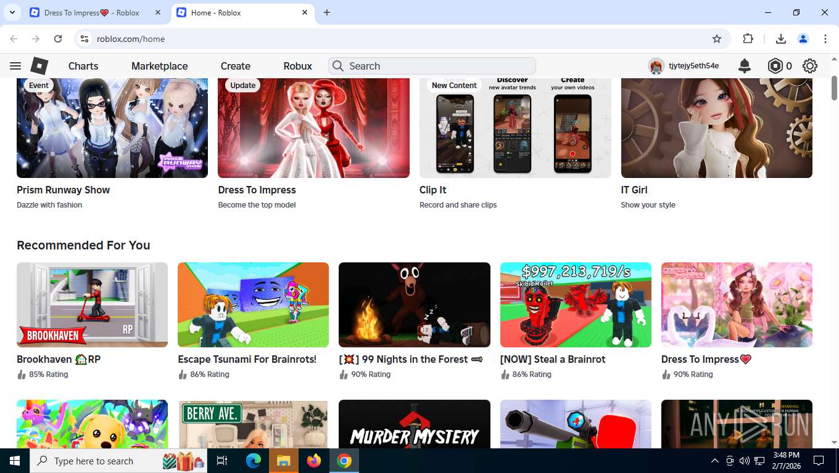Image resolution: width=839 pixels, height=473 pixels.
Task: Open Chrome profile icon
Action: 803,39
